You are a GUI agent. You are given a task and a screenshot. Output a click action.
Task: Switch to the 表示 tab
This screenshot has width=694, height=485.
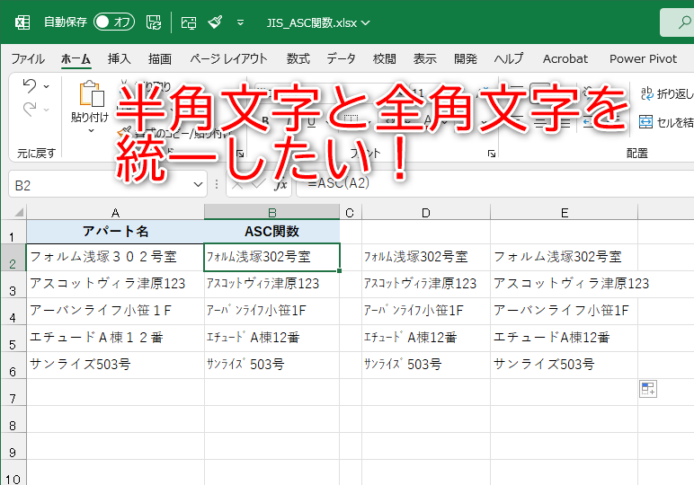pyautogui.click(x=424, y=58)
